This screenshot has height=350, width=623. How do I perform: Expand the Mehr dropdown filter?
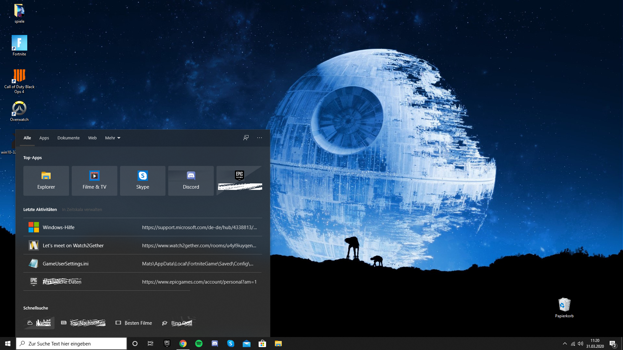(113, 138)
